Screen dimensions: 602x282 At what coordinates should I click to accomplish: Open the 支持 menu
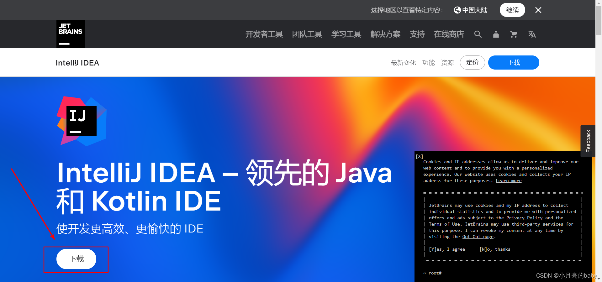[417, 34]
